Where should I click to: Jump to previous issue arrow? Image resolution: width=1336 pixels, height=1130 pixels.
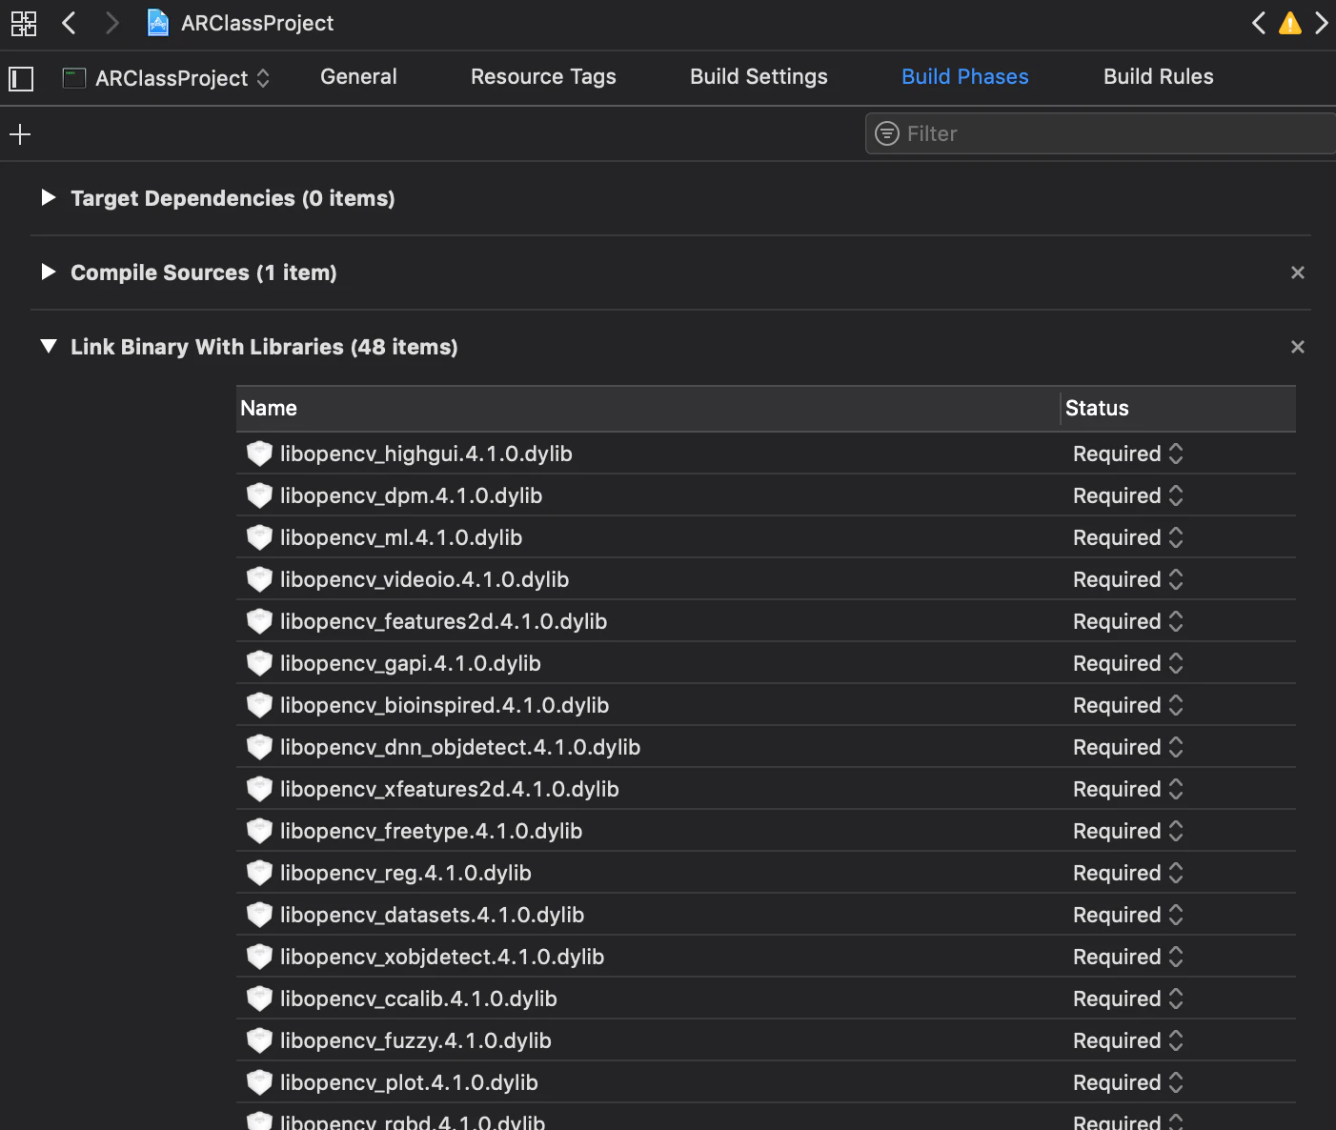(x=1259, y=23)
